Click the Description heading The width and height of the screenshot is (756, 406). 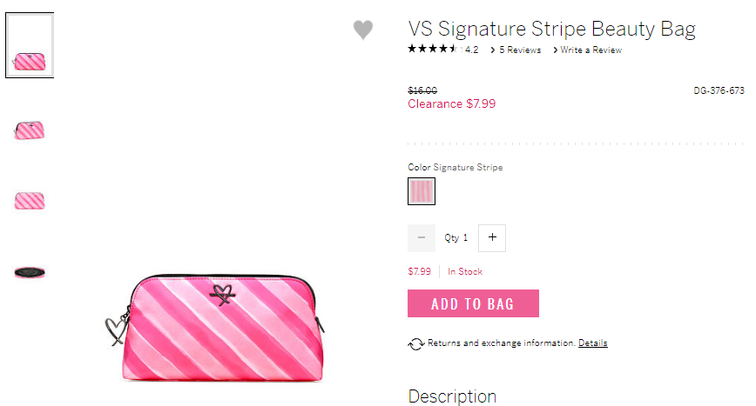pyautogui.click(x=452, y=396)
